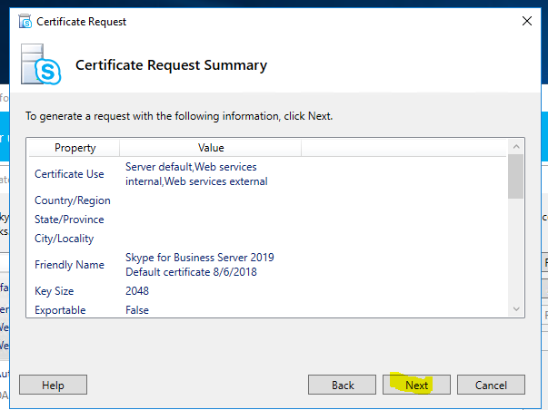Select the State/Province property row
This screenshot has width=548, height=410.
pos(267,220)
